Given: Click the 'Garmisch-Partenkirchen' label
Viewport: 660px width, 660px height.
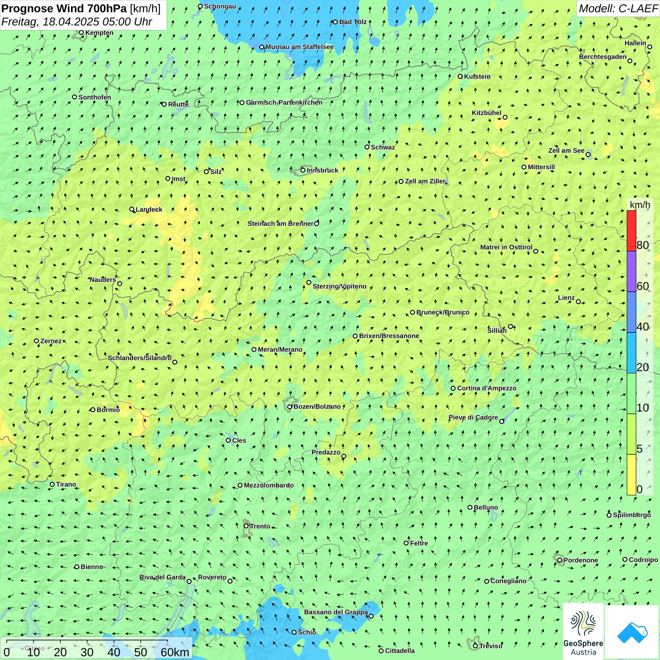Looking at the screenshot, I should pyautogui.click(x=284, y=102).
